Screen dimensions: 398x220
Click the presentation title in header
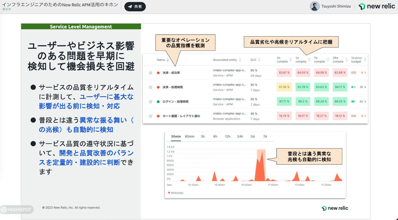pyautogui.click(x=60, y=5)
